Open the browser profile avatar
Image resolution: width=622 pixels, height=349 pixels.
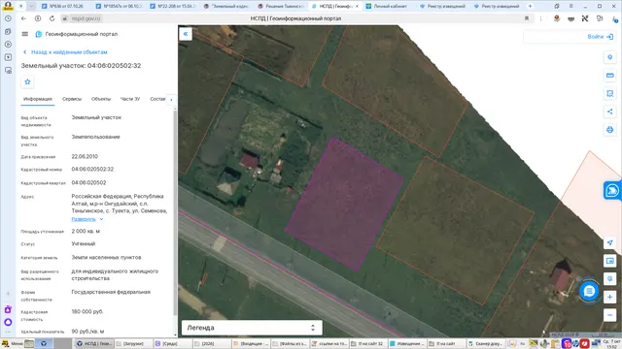[8, 6]
